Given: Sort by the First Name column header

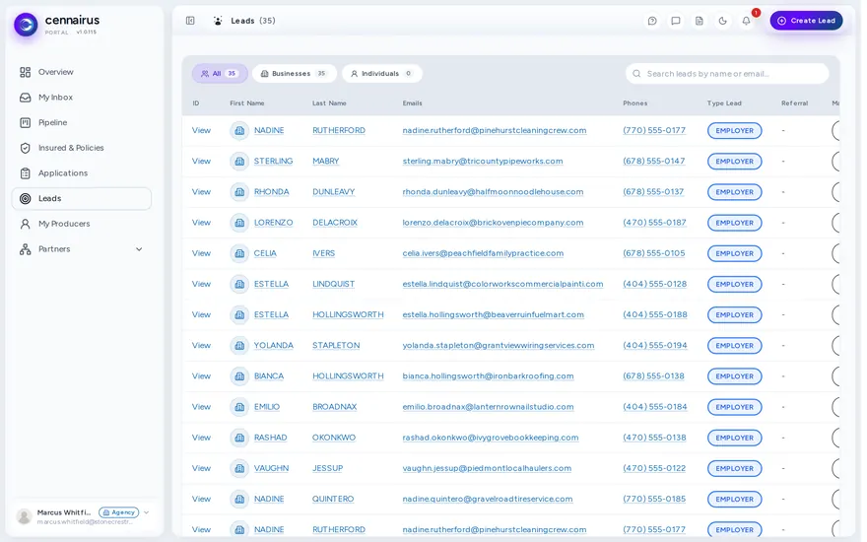Looking at the screenshot, I should [x=247, y=103].
